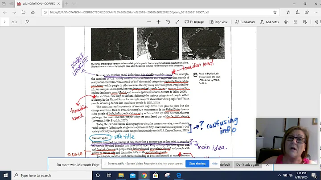Screen dimensions: 321x180
Task: Open the Add notes pen icon in browser toolbar
Action: point(298,12)
